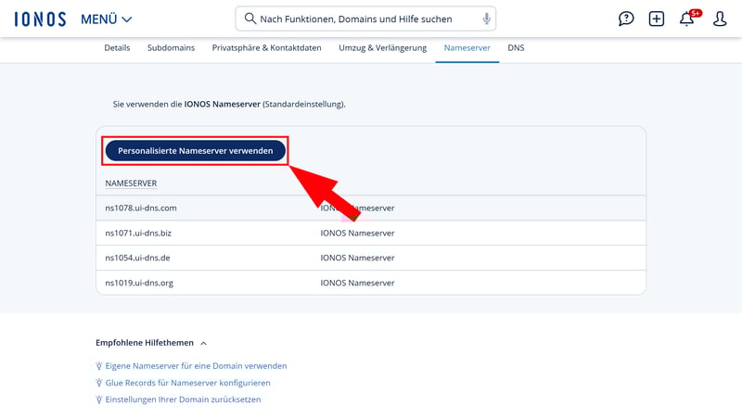Open the user account profile icon
The height and width of the screenshot is (417, 742).
pos(720,19)
